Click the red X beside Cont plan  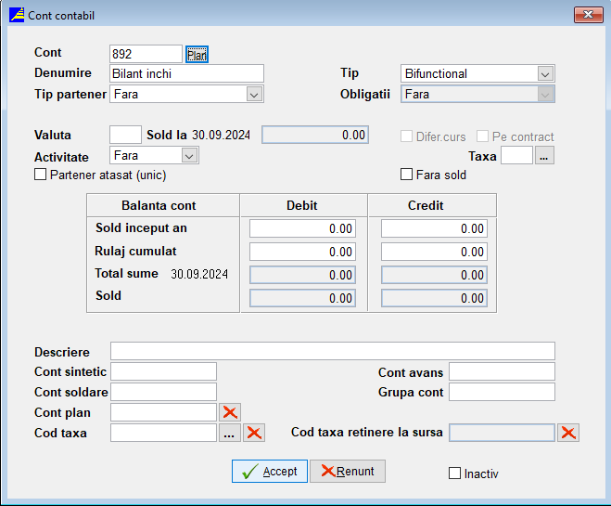(230, 412)
